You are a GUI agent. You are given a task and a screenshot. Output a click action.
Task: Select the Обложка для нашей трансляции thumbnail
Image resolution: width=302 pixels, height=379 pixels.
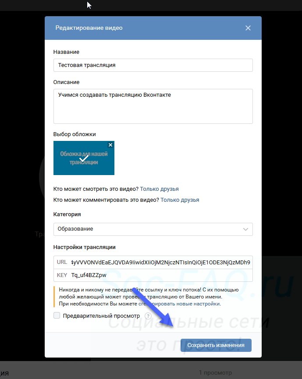(x=84, y=158)
